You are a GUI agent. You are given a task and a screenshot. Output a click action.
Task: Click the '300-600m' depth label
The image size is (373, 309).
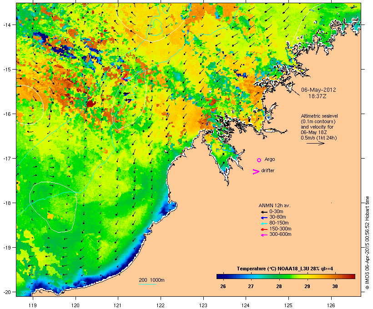(x=280, y=234)
